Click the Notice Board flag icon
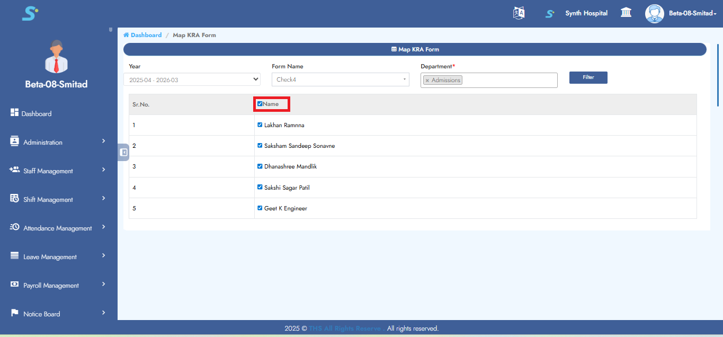Viewport: 723px width, 337px height. point(15,313)
